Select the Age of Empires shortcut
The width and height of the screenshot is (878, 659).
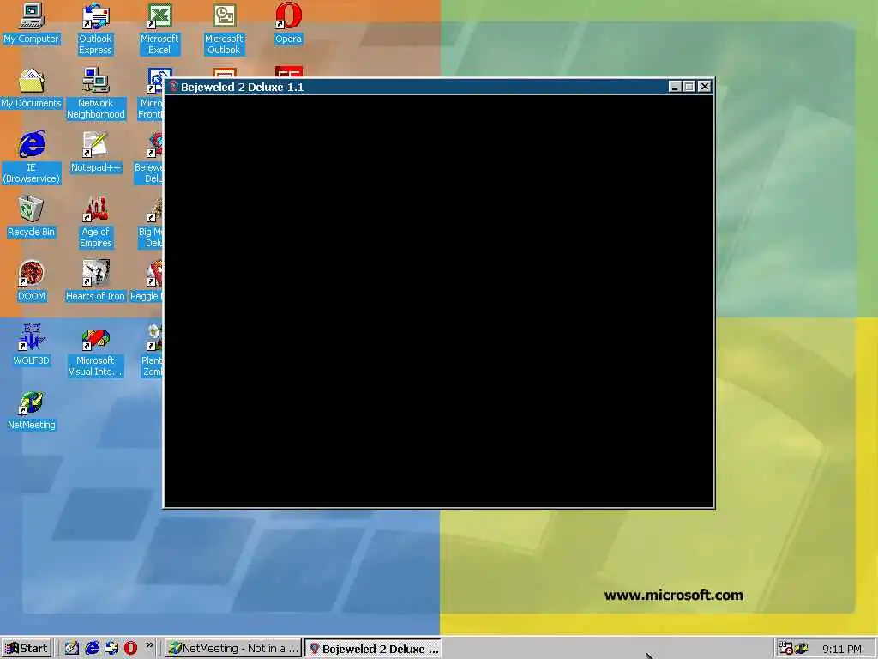coord(96,222)
